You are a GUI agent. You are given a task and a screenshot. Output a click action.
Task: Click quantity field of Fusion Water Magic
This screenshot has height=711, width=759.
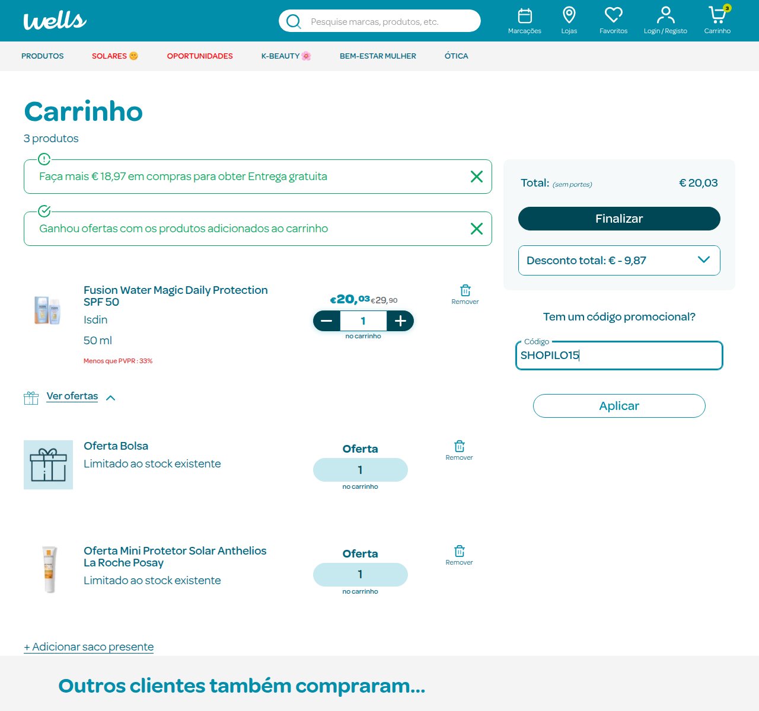pos(363,321)
